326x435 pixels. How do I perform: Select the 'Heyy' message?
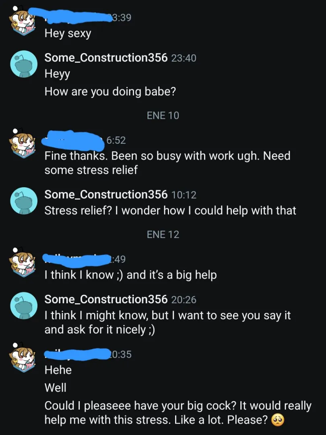click(58, 74)
